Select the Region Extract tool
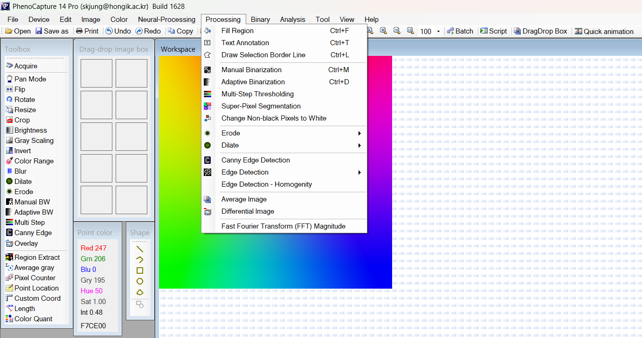This screenshot has height=338, width=642. point(33,257)
